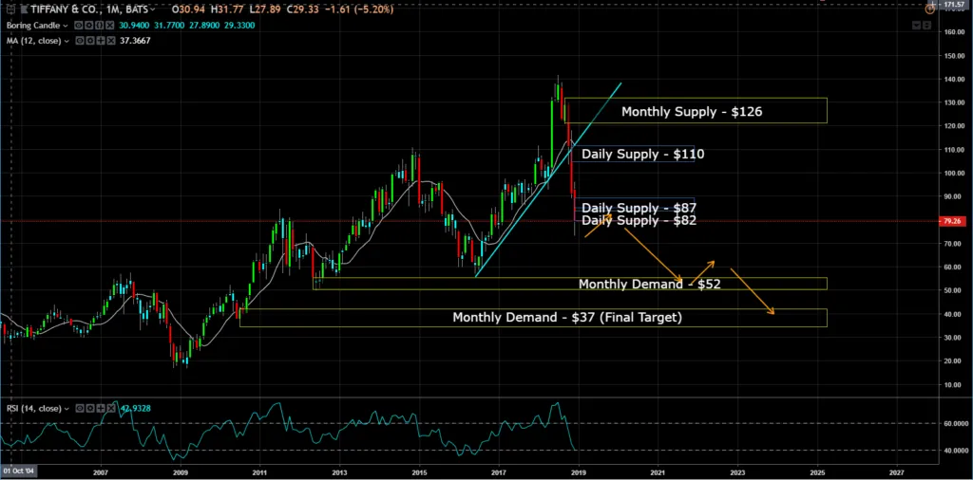
Task: Expand RSI (14, close) legend dropdown arrow
Action: [x=67, y=409]
